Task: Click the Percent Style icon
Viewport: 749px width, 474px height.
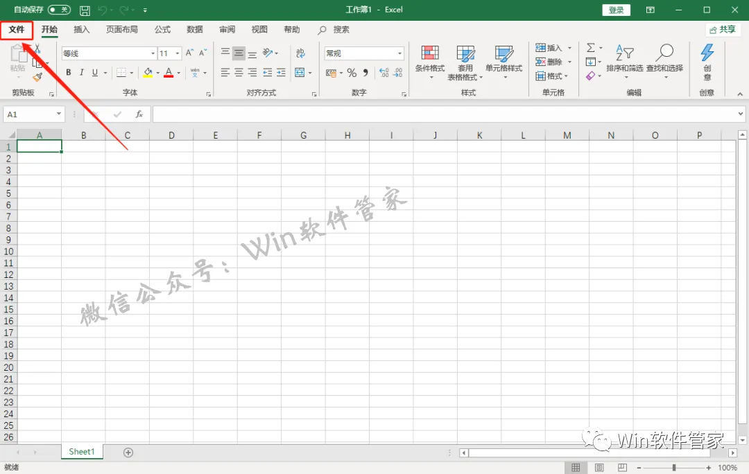Action: point(352,73)
